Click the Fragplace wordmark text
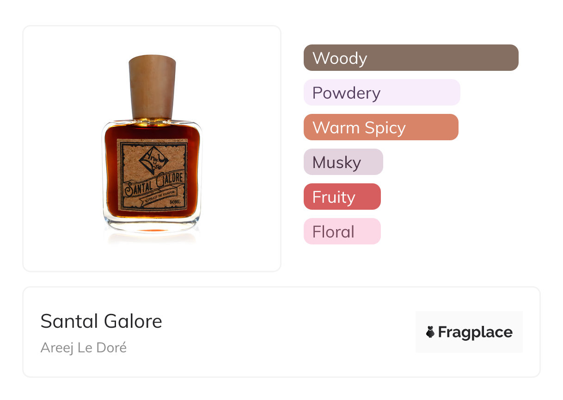 tap(475, 332)
